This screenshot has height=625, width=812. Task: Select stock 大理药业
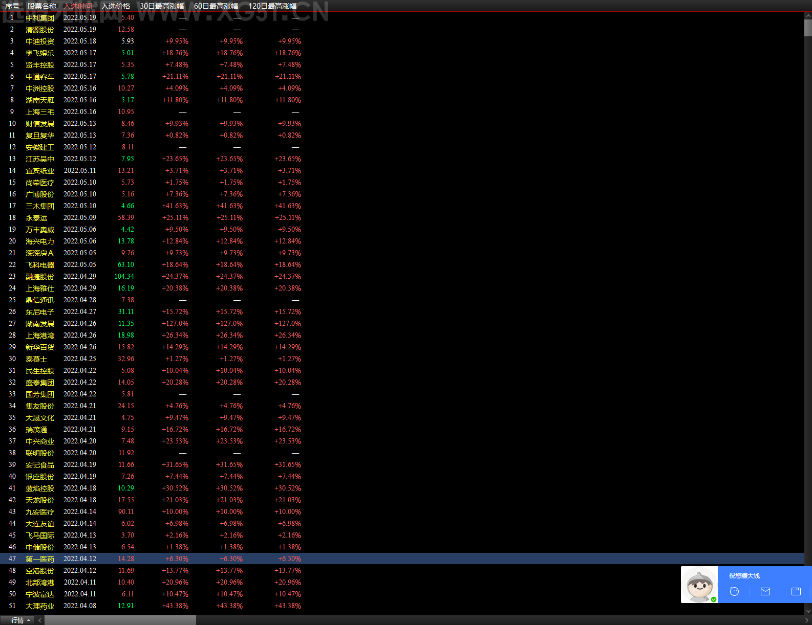tap(40, 606)
